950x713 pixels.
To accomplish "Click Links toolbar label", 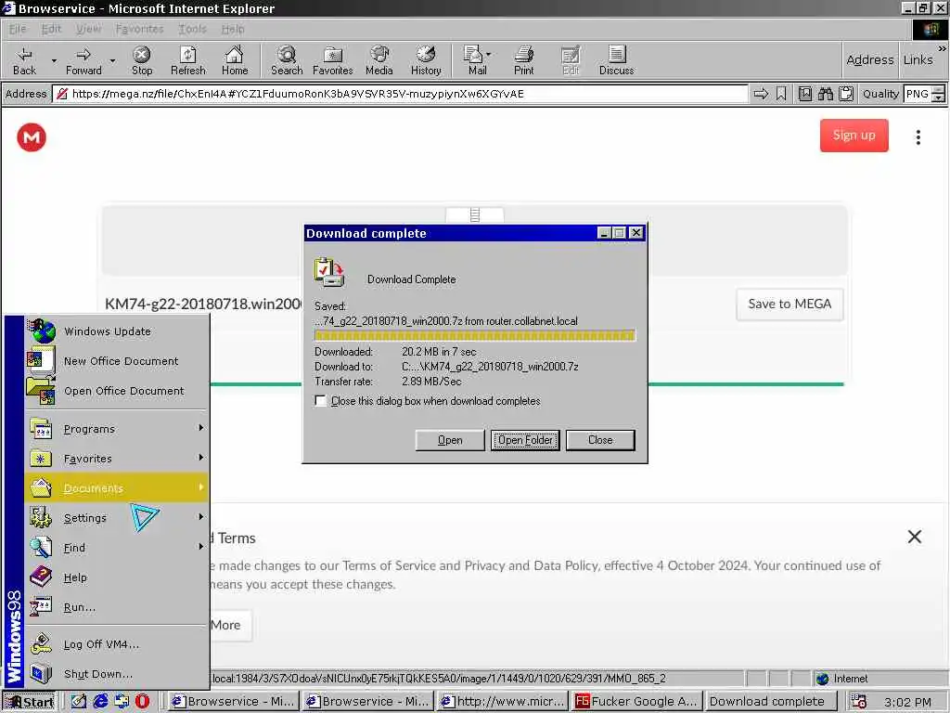I will point(918,60).
